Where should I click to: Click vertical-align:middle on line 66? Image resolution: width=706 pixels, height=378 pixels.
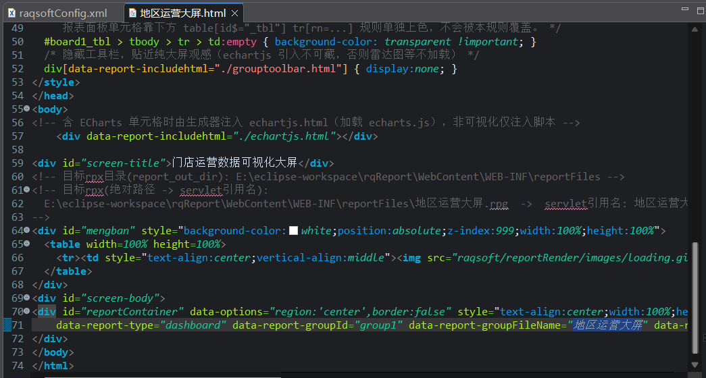[321, 258]
